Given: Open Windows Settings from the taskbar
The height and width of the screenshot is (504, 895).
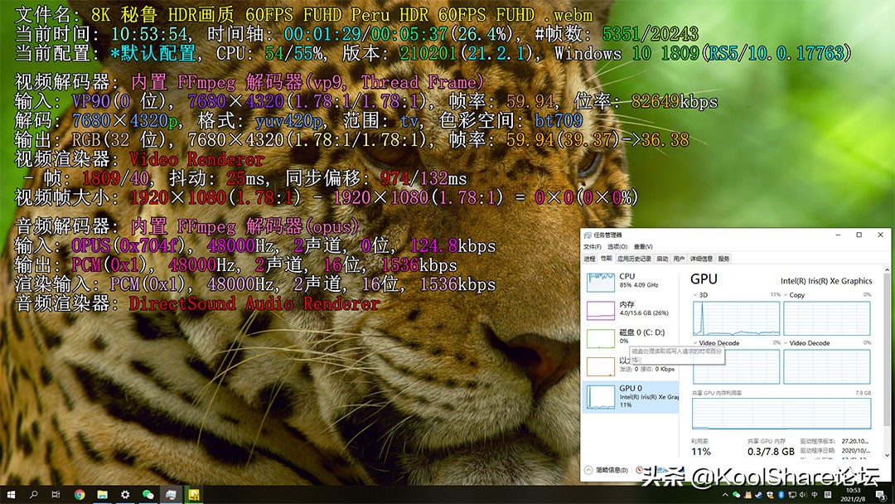Looking at the screenshot, I should click(x=124, y=494).
